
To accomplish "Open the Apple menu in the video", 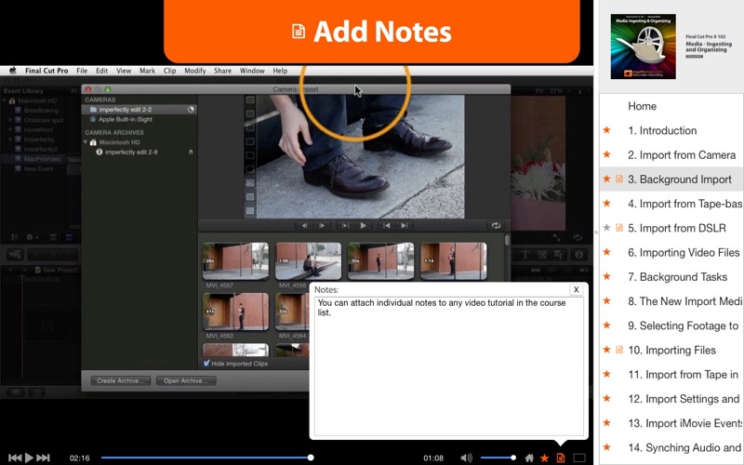I will (x=13, y=71).
